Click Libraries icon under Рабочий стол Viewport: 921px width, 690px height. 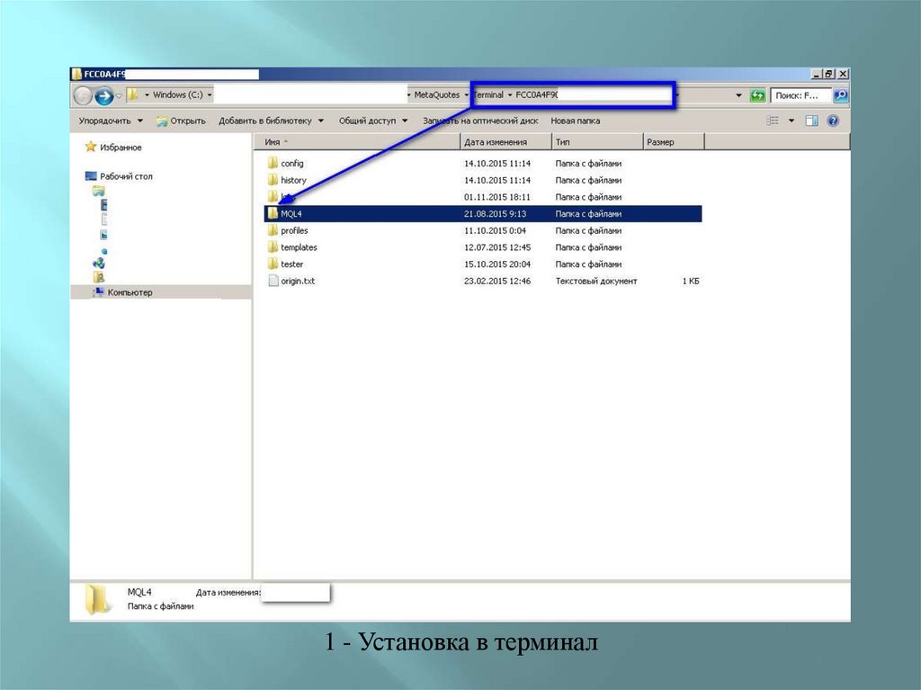[99, 191]
